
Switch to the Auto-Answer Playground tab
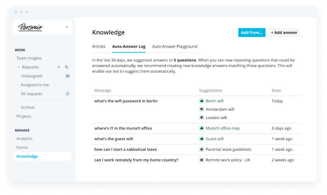point(175,46)
